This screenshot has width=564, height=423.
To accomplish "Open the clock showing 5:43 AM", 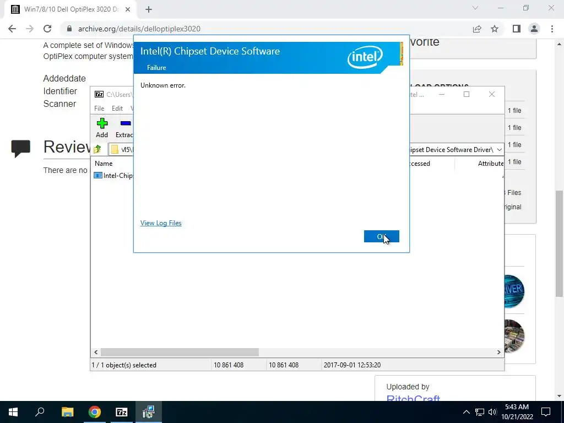I will tap(517, 412).
